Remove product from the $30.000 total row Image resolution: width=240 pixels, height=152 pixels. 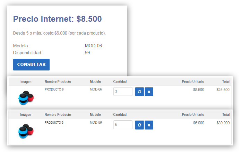pos(149,125)
